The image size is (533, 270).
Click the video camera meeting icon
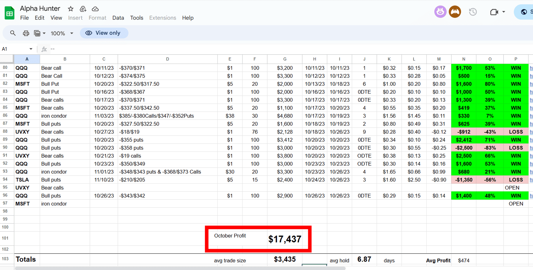494,12
